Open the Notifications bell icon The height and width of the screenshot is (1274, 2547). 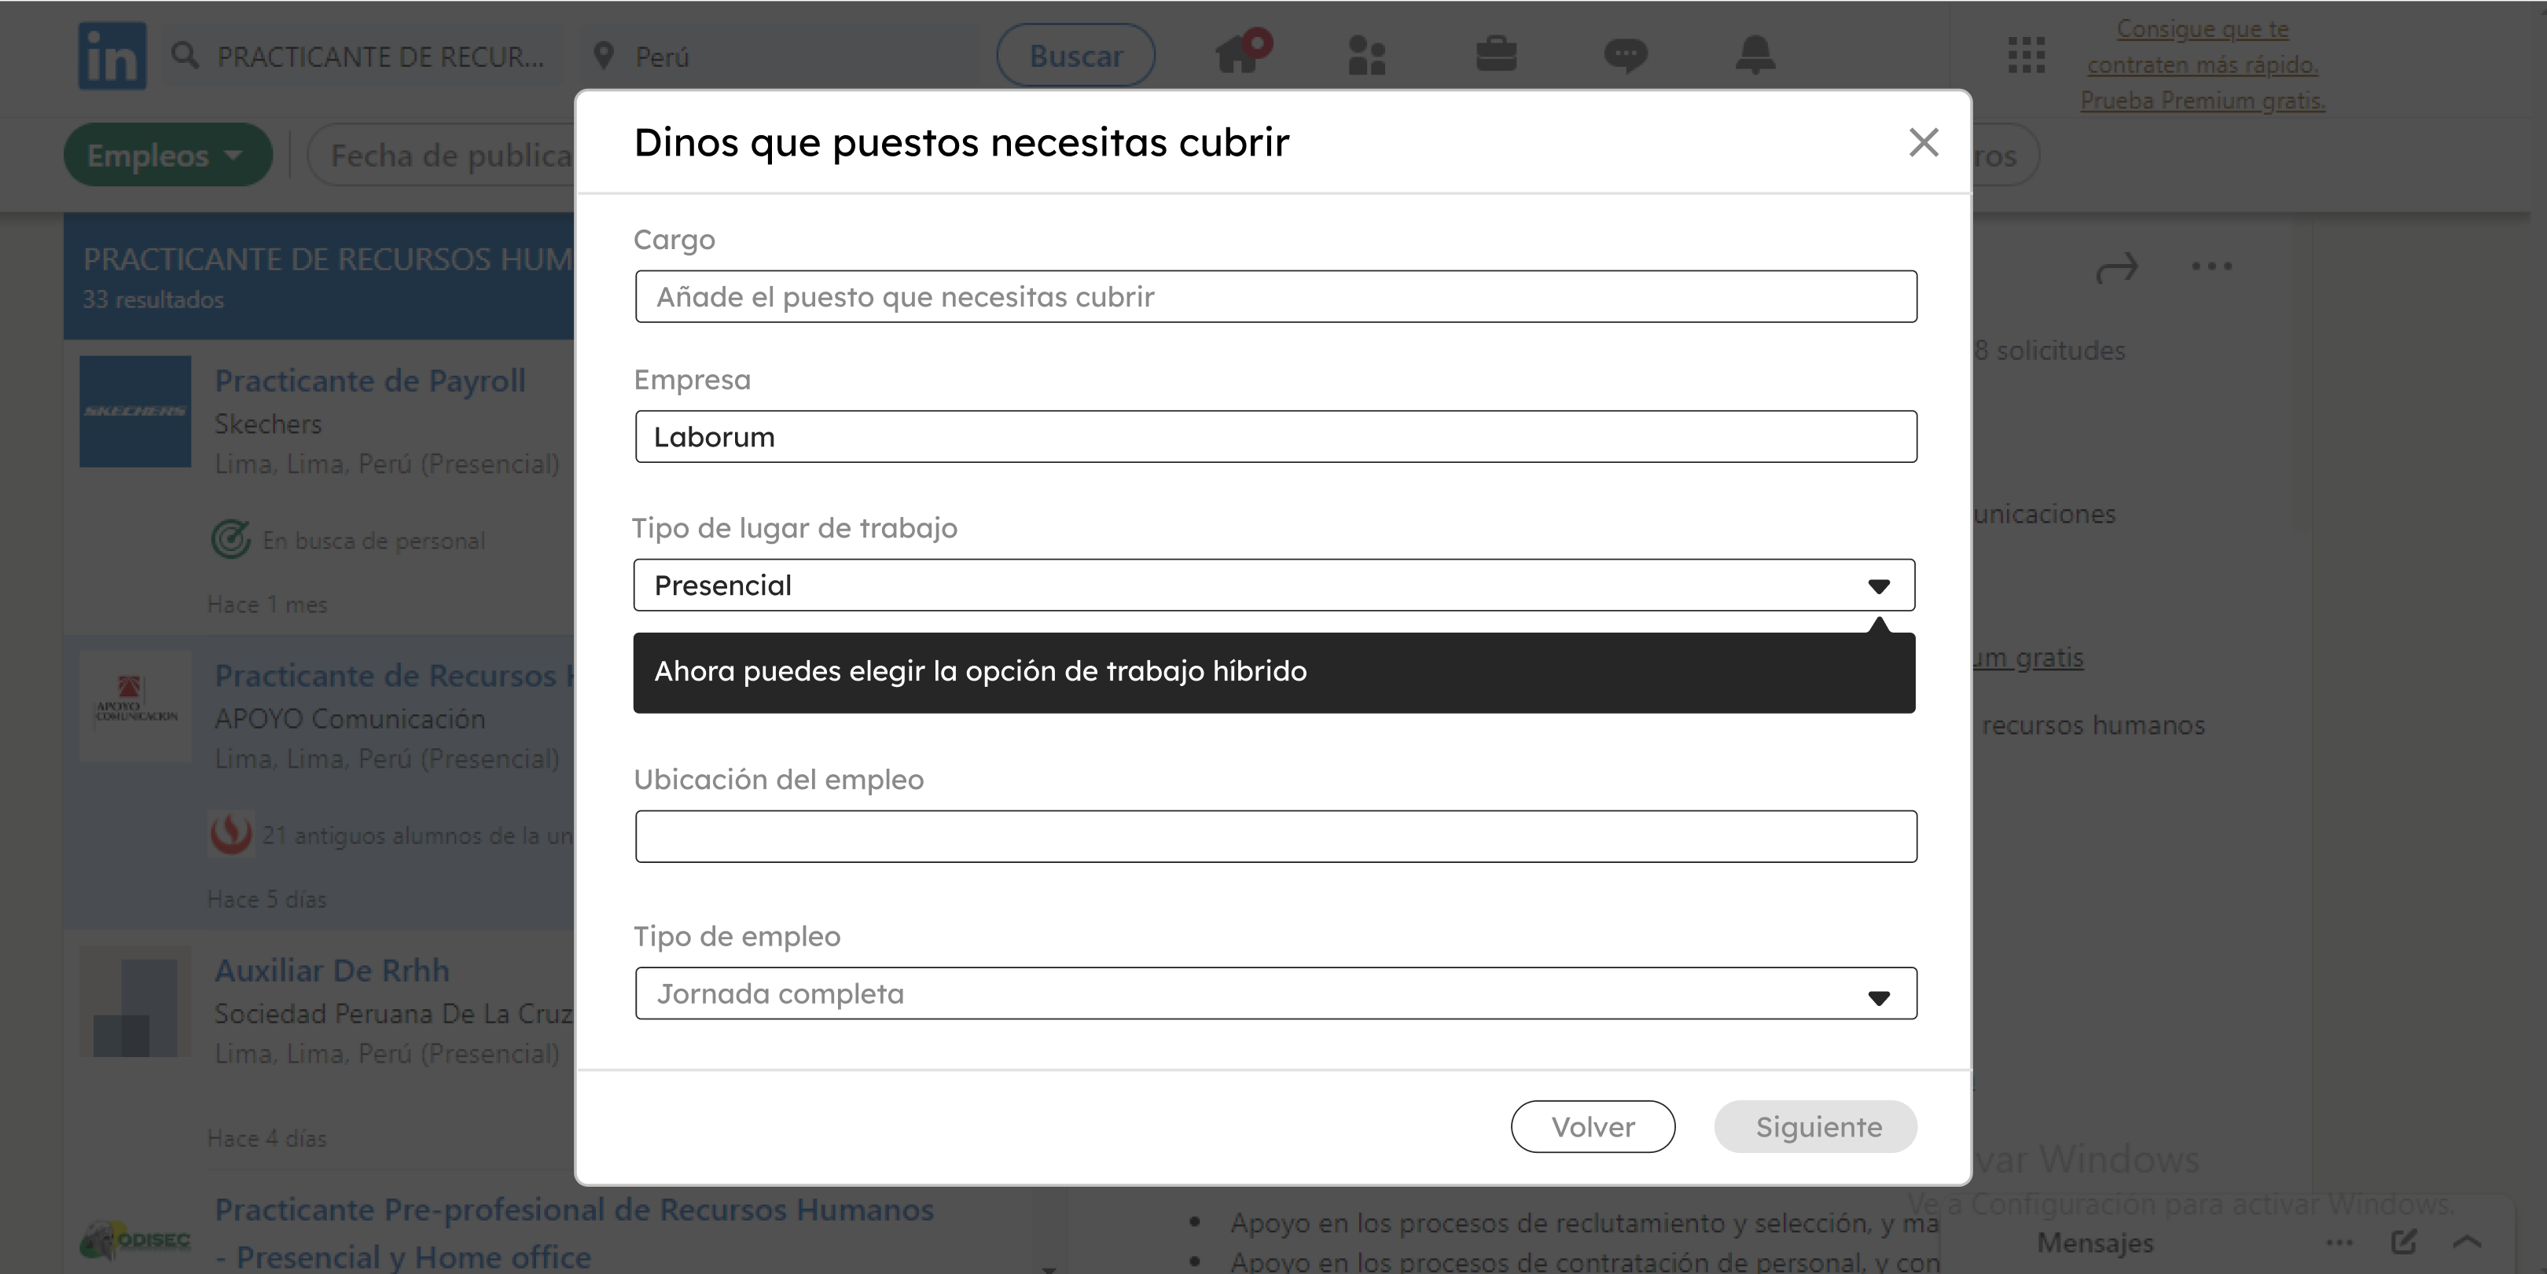point(1755,54)
